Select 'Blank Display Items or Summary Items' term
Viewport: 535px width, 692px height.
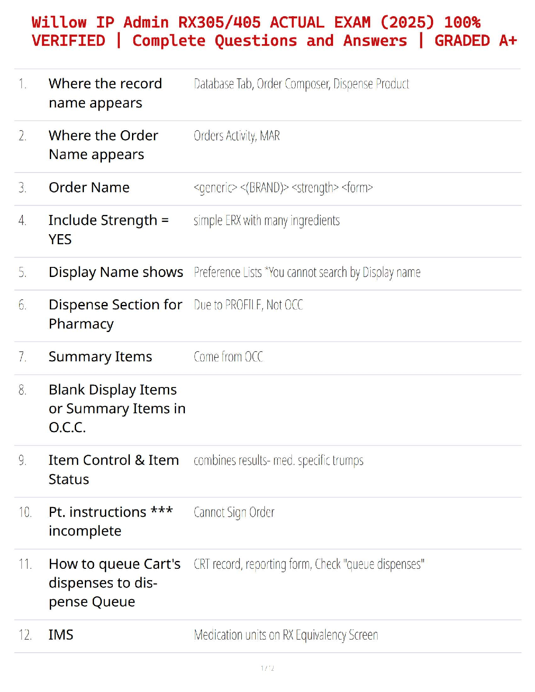117,408
